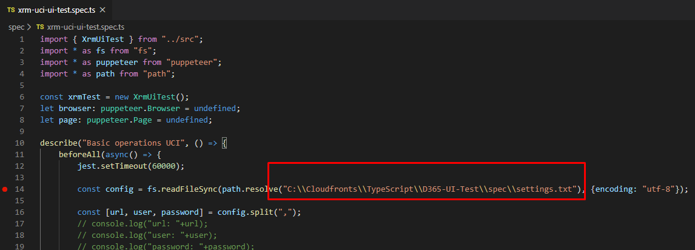Click the XrmUiTest import on line 1
The height and width of the screenshot is (250, 695).
(x=103, y=39)
